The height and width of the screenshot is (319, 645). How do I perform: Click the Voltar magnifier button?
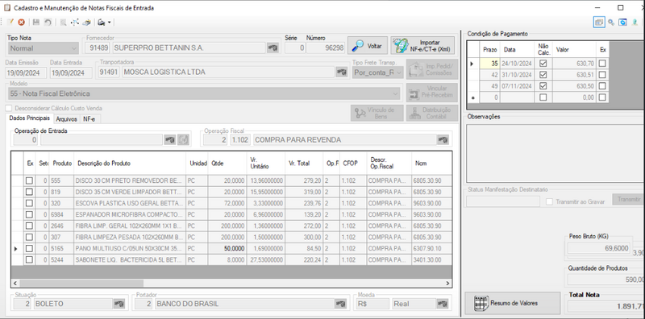coord(368,46)
